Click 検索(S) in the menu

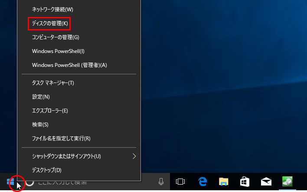point(40,125)
